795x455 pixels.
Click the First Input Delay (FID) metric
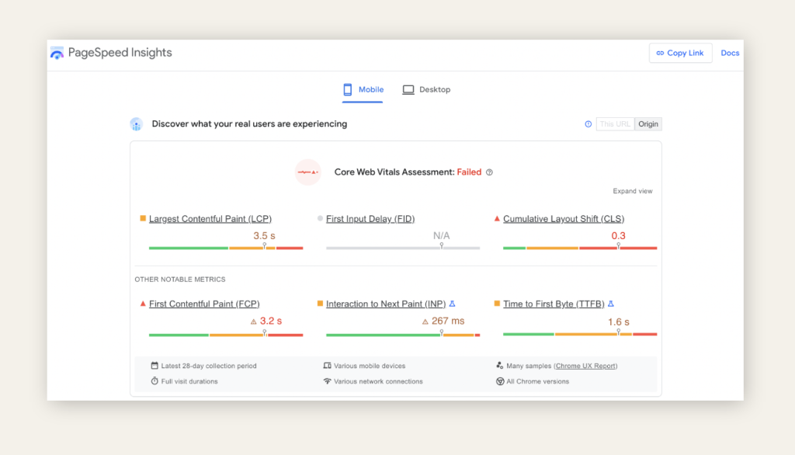(x=370, y=219)
